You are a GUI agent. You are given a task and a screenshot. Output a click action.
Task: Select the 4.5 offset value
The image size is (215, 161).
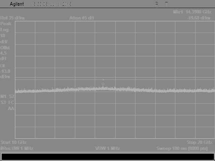(x=3, y=53)
